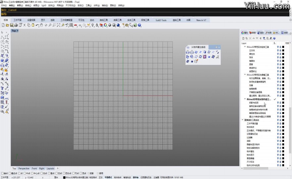Select the Box tool in left sidebar
This screenshot has height=179, width=292.
pos(2,60)
